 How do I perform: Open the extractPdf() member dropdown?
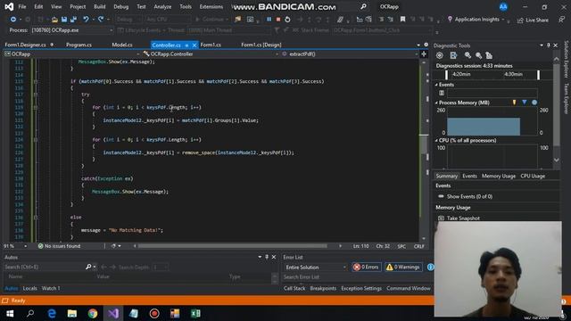pos(350,53)
